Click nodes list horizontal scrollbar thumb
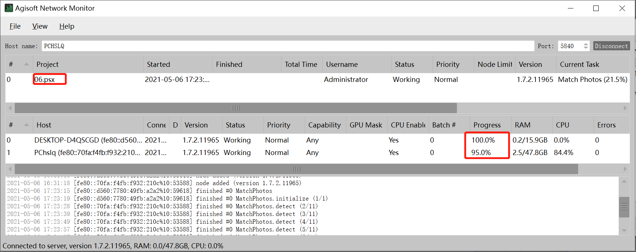The width and height of the screenshot is (636, 252). tap(296, 169)
